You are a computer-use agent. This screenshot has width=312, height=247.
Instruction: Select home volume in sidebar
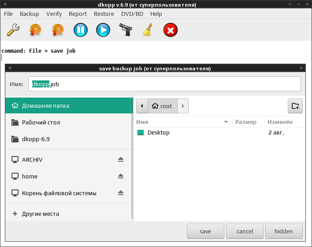click(69, 176)
